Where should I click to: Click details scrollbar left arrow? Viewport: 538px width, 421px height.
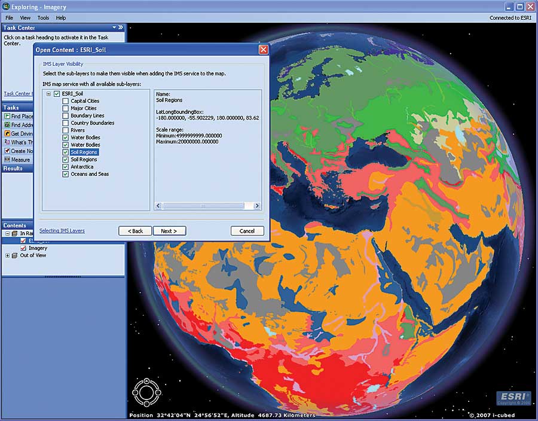(x=158, y=206)
